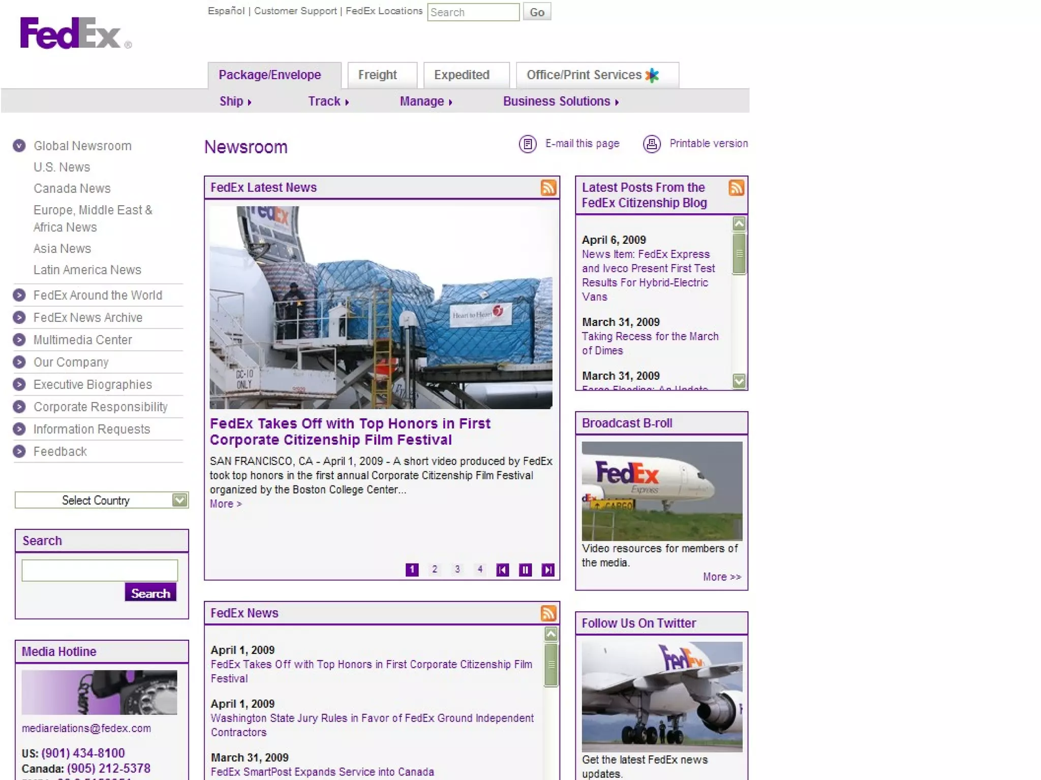Open the Select Country dropdown
Viewport: 1041px width, 780px height.
(x=179, y=500)
